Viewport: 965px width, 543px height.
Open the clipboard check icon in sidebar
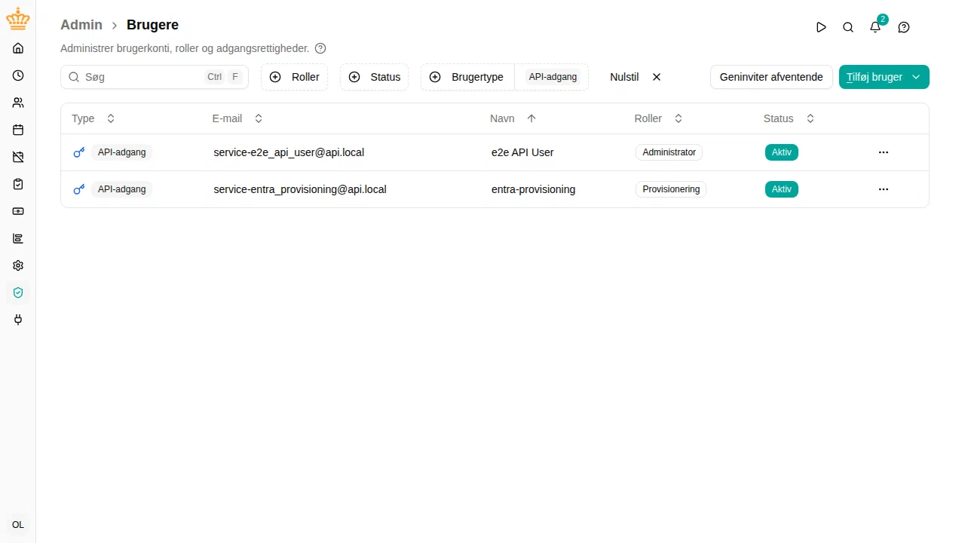click(x=18, y=184)
